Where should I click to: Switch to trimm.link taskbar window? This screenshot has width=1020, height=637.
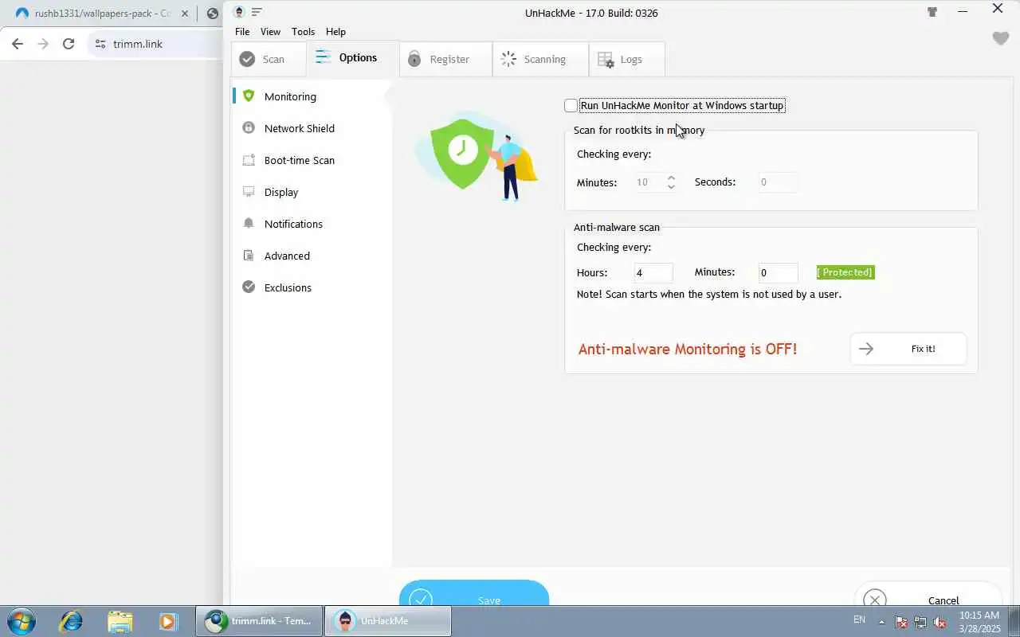point(259,621)
